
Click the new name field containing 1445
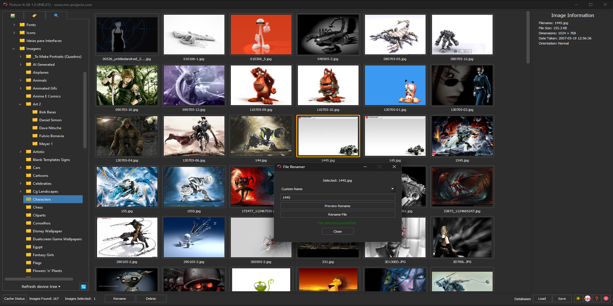coord(338,197)
